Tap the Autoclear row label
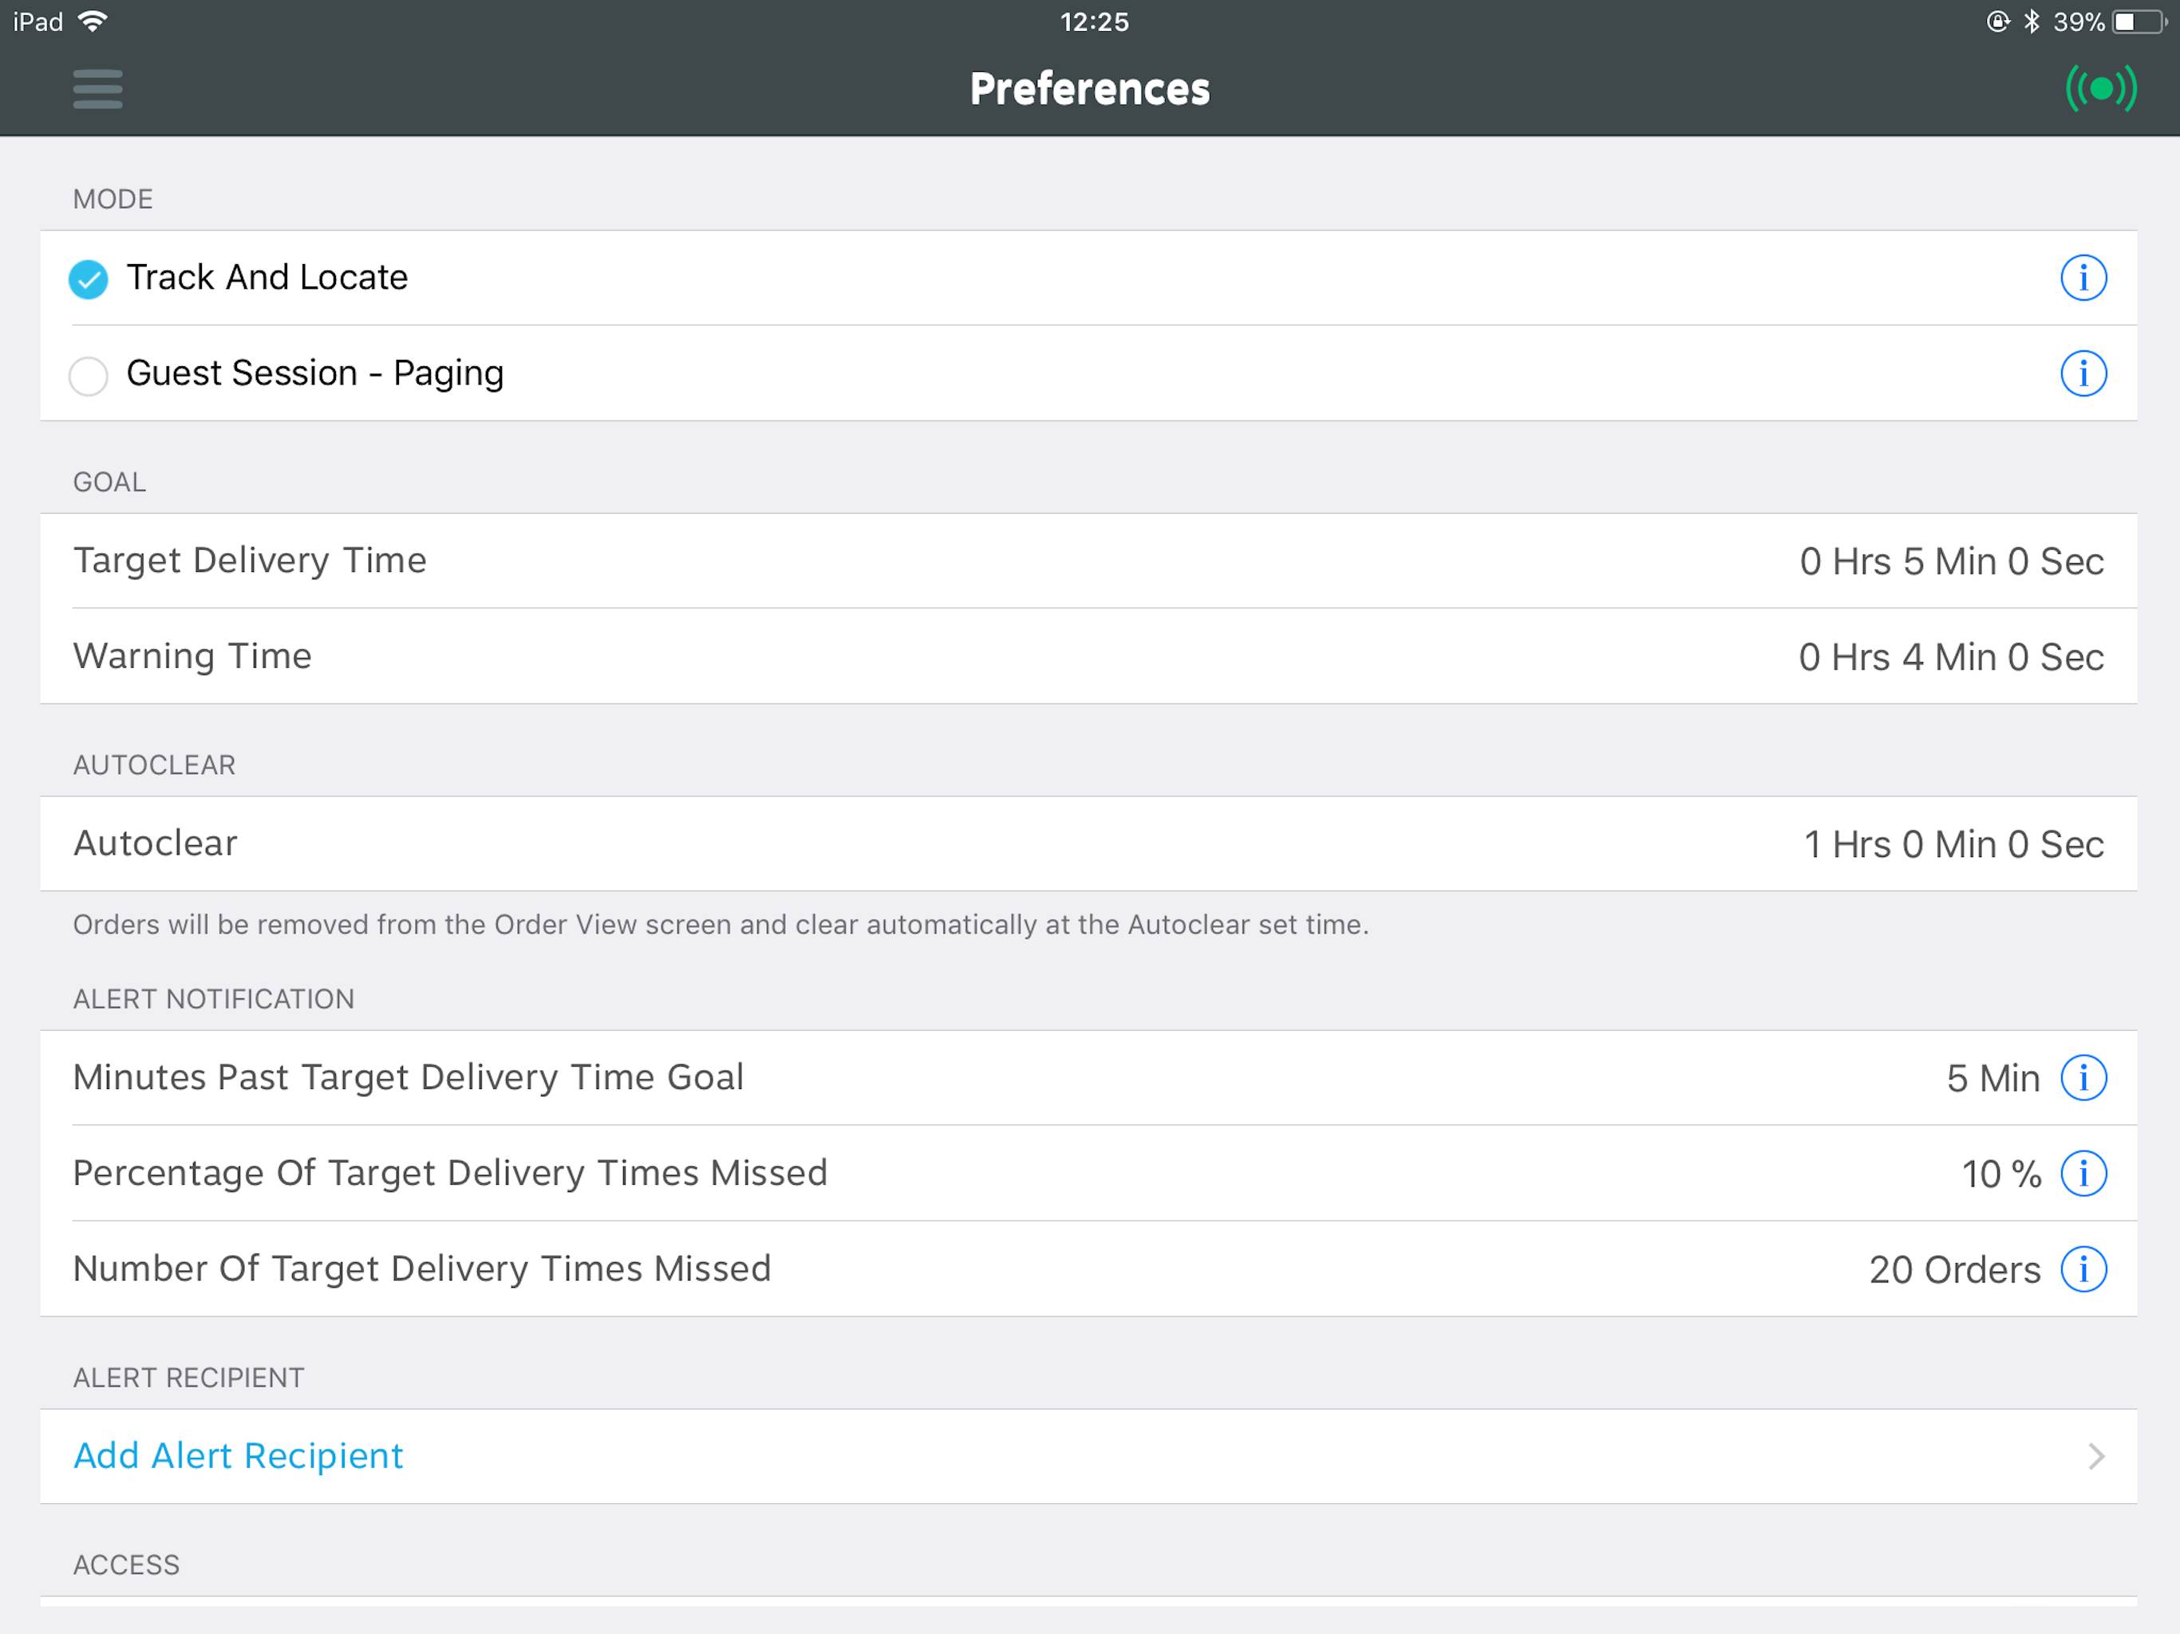The height and width of the screenshot is (1634, 2180). (x=156, y=843)
